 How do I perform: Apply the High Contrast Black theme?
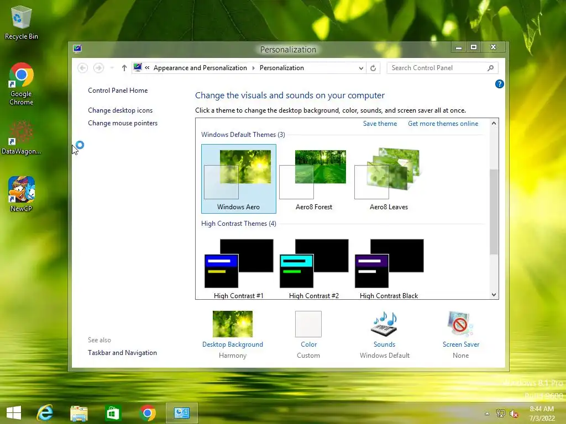coord(389,269)
